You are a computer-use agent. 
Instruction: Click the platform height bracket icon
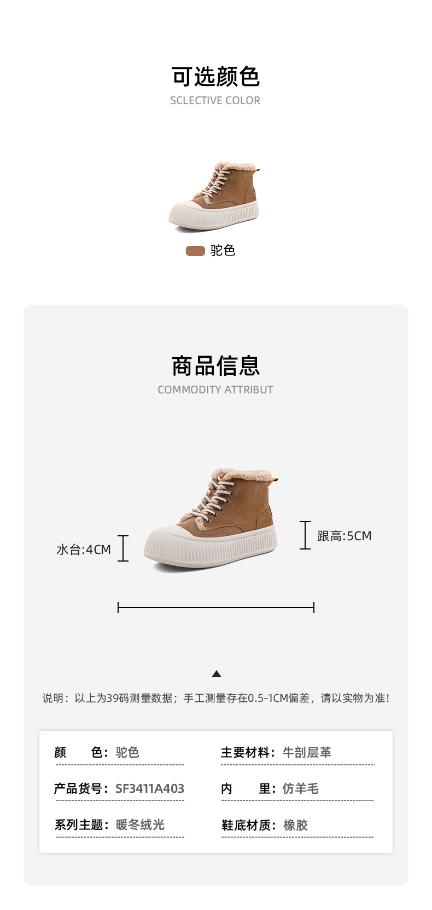coord(123,548)
